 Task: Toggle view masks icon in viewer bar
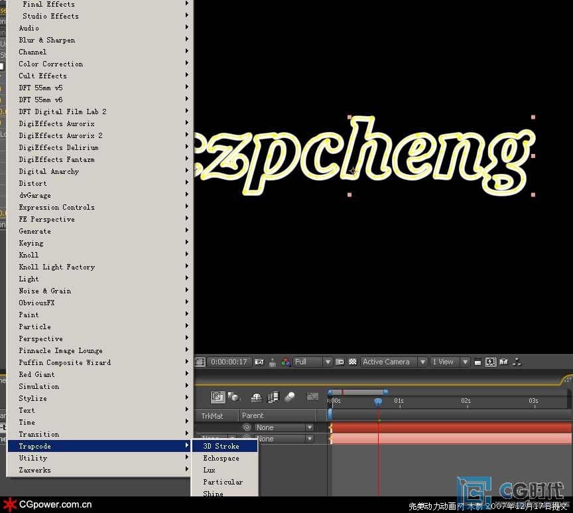pyautogui.click(x=200, y=362)
